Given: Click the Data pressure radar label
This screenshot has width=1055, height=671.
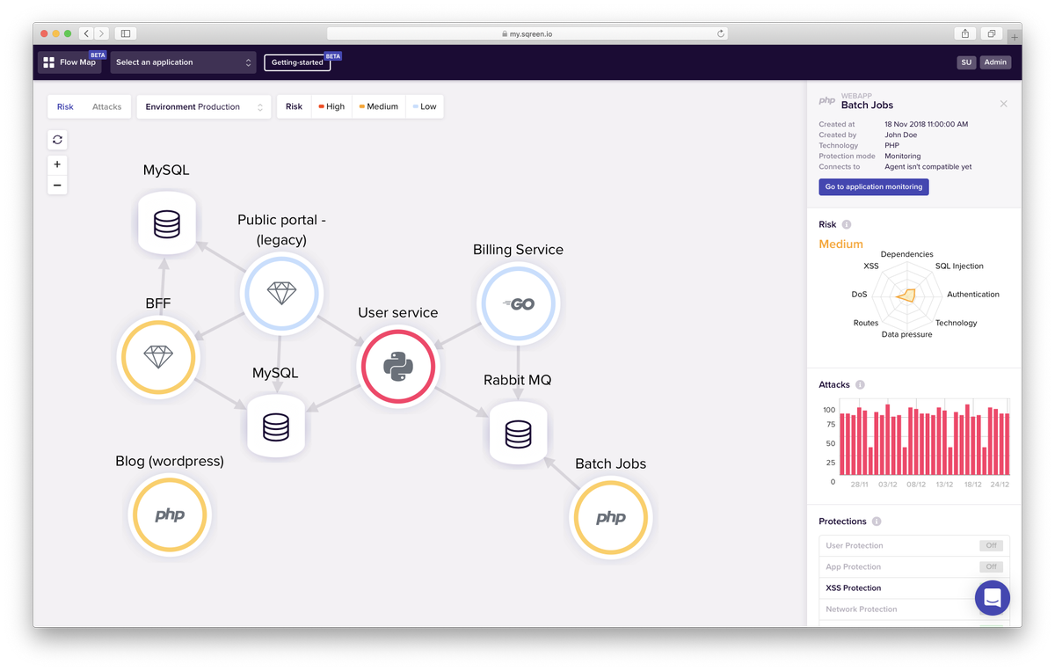Looking at the screenshot, I should [906, 335].
